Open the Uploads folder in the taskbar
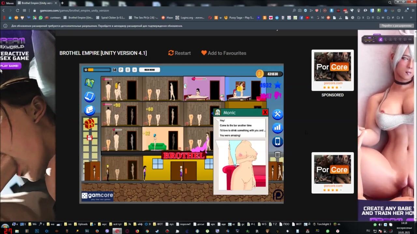417x234 pixels. coord(81,224)
